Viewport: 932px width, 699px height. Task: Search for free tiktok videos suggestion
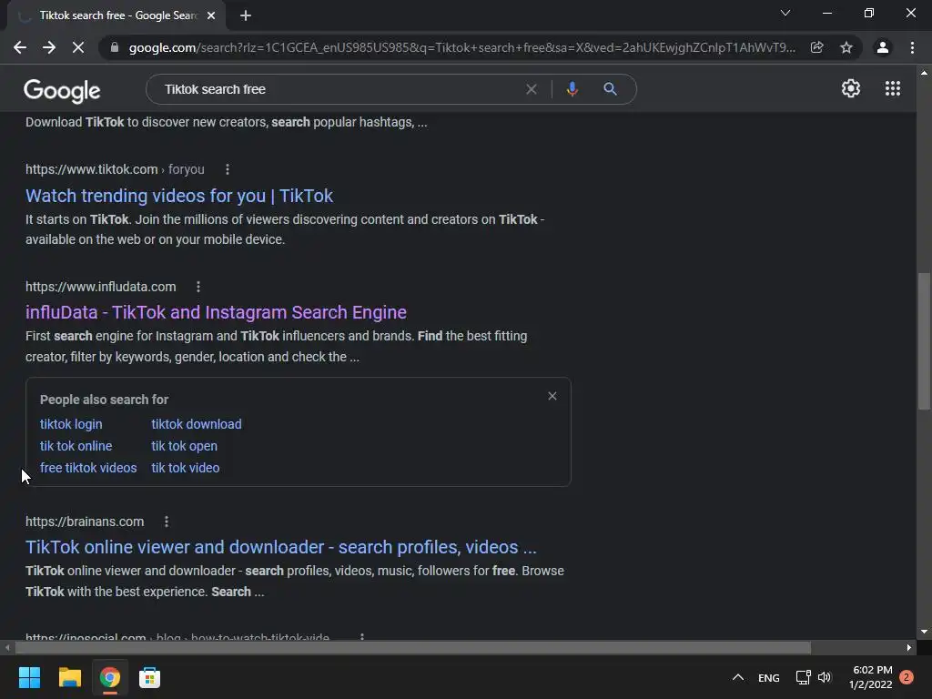tap(88, 468)
